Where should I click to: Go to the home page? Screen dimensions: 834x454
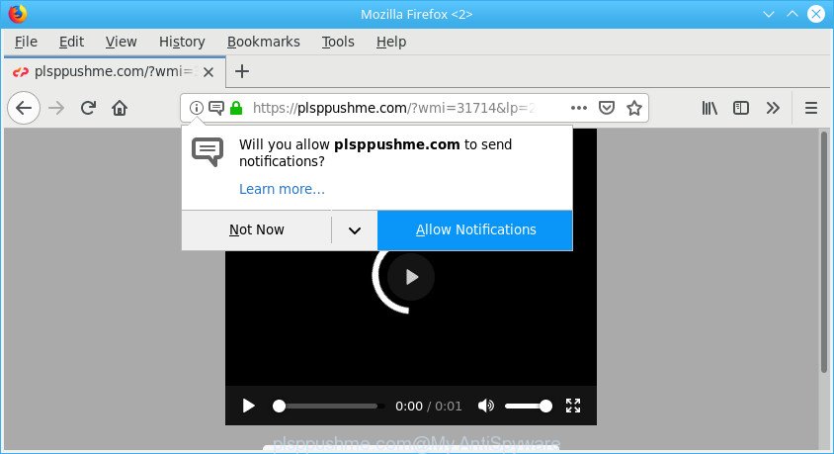120,108
